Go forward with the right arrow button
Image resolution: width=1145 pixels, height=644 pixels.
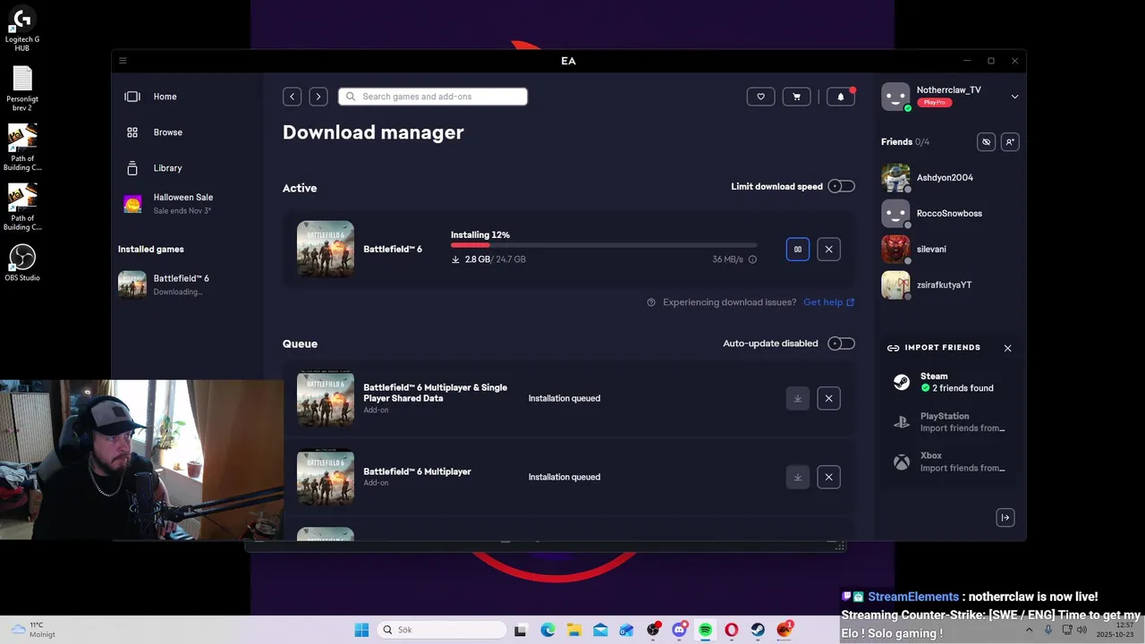tap(318, 97)
